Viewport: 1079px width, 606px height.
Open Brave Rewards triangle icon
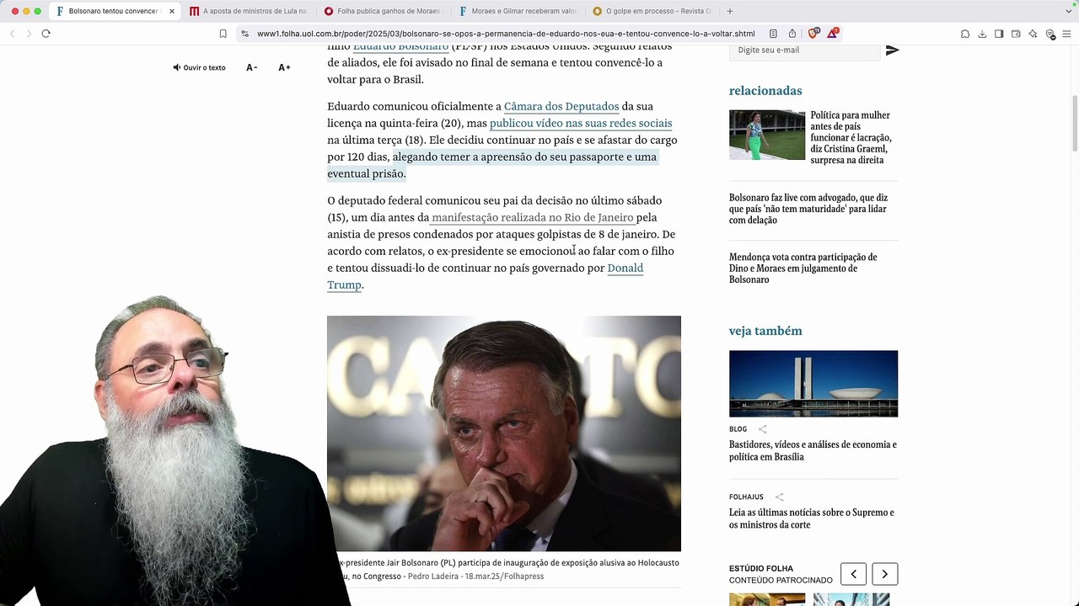click(833, 34)
